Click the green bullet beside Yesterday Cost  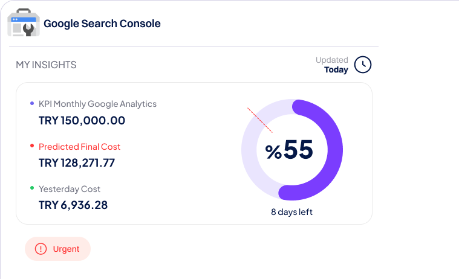pos(32,188)
